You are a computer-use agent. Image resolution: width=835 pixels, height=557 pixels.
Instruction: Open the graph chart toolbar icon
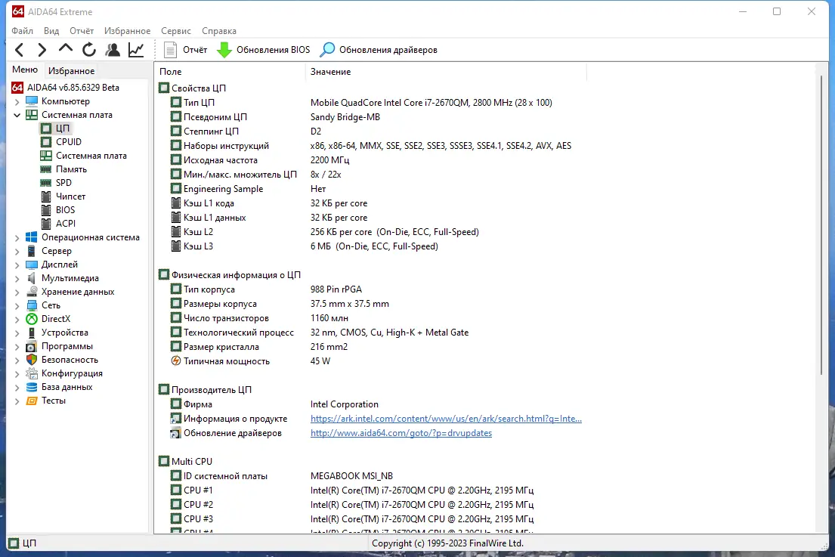136,50
